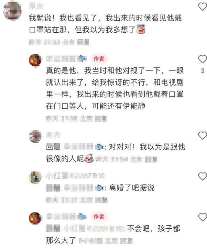Like the 离婚了吧据说 comment
This screenshot has width=207, height=250.
(202, 177)
